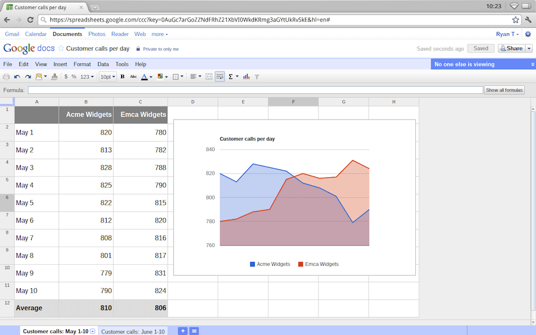Screen dimensions: 536x335
Task: Open the Calendar link
Action: (35, 34)
